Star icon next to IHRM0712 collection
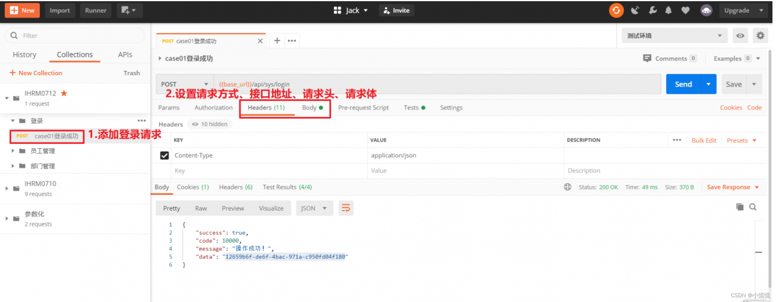Screen dimensions: 776x302 [64, 93]
